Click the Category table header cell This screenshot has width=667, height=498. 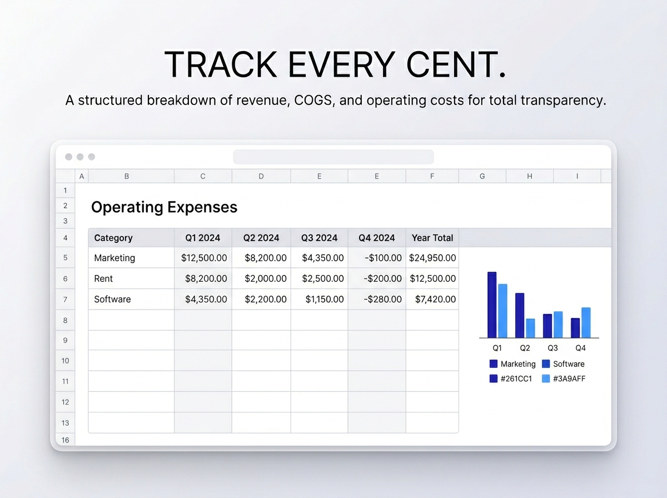coord(113,238)
